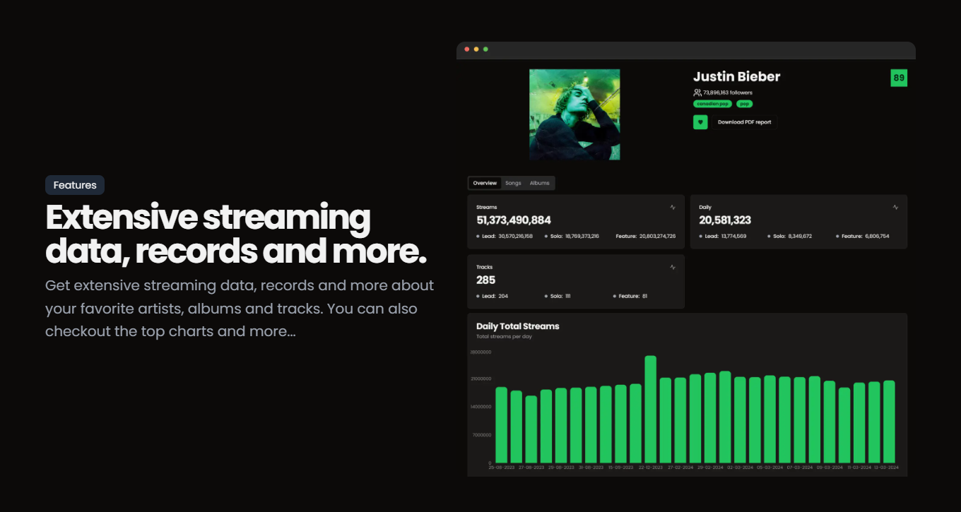
Task: Click the chart bar above 13-03-2024
Action: [889, 422]
